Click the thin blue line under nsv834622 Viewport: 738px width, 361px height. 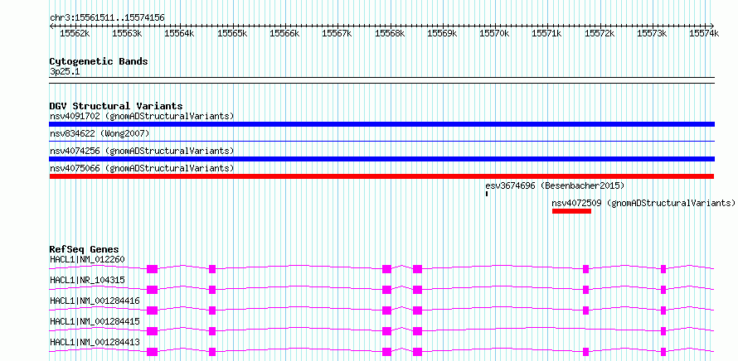point(381,141)
